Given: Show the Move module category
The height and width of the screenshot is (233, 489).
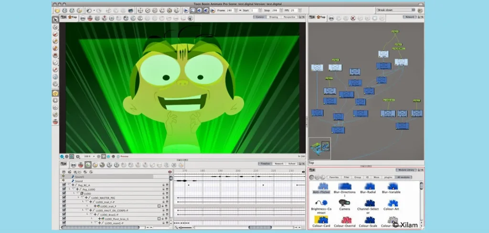Looking at the screenshot, I should [x=377, y=177].
